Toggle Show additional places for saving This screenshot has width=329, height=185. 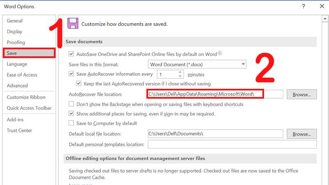(71, 114)
